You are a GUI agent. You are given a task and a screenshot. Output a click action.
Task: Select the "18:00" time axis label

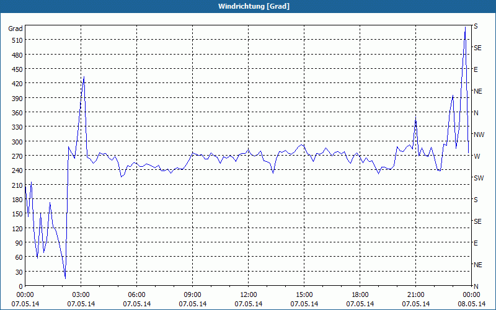point(360,295)
